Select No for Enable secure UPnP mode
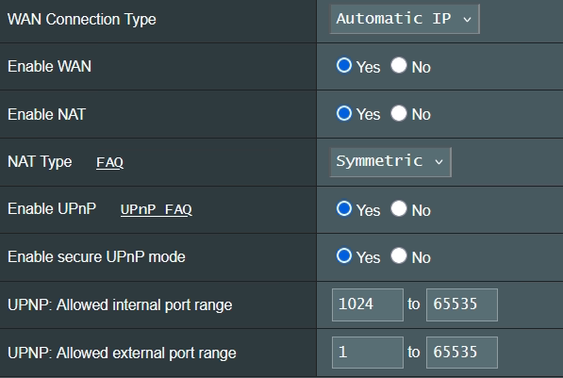 pos(399,255)
